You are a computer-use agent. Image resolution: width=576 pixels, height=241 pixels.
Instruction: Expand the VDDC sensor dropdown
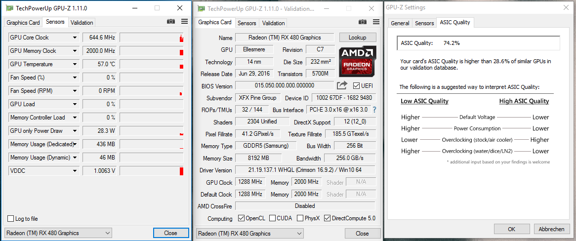point(75,171)
